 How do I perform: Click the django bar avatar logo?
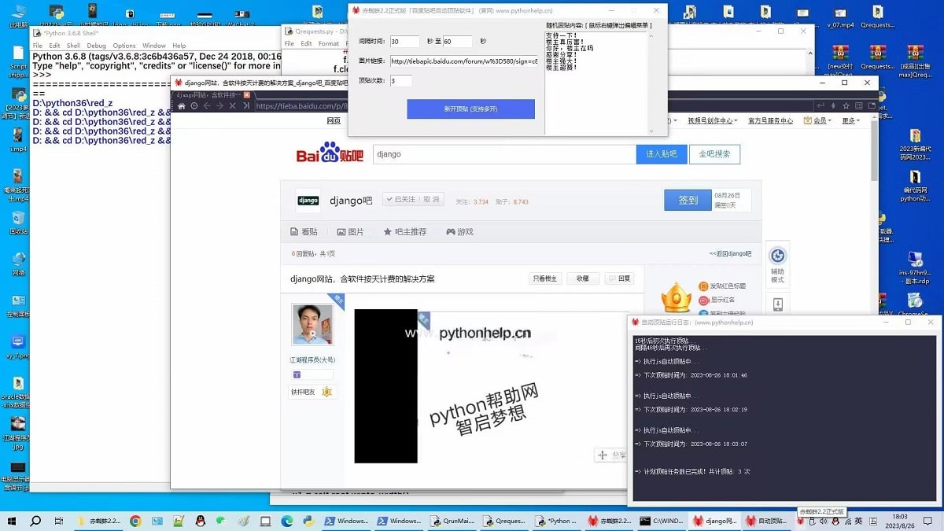tap(308, 201)
